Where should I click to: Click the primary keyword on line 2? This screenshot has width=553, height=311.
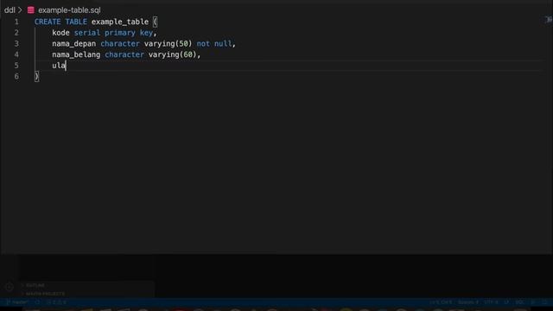click(x=120, y=33)
